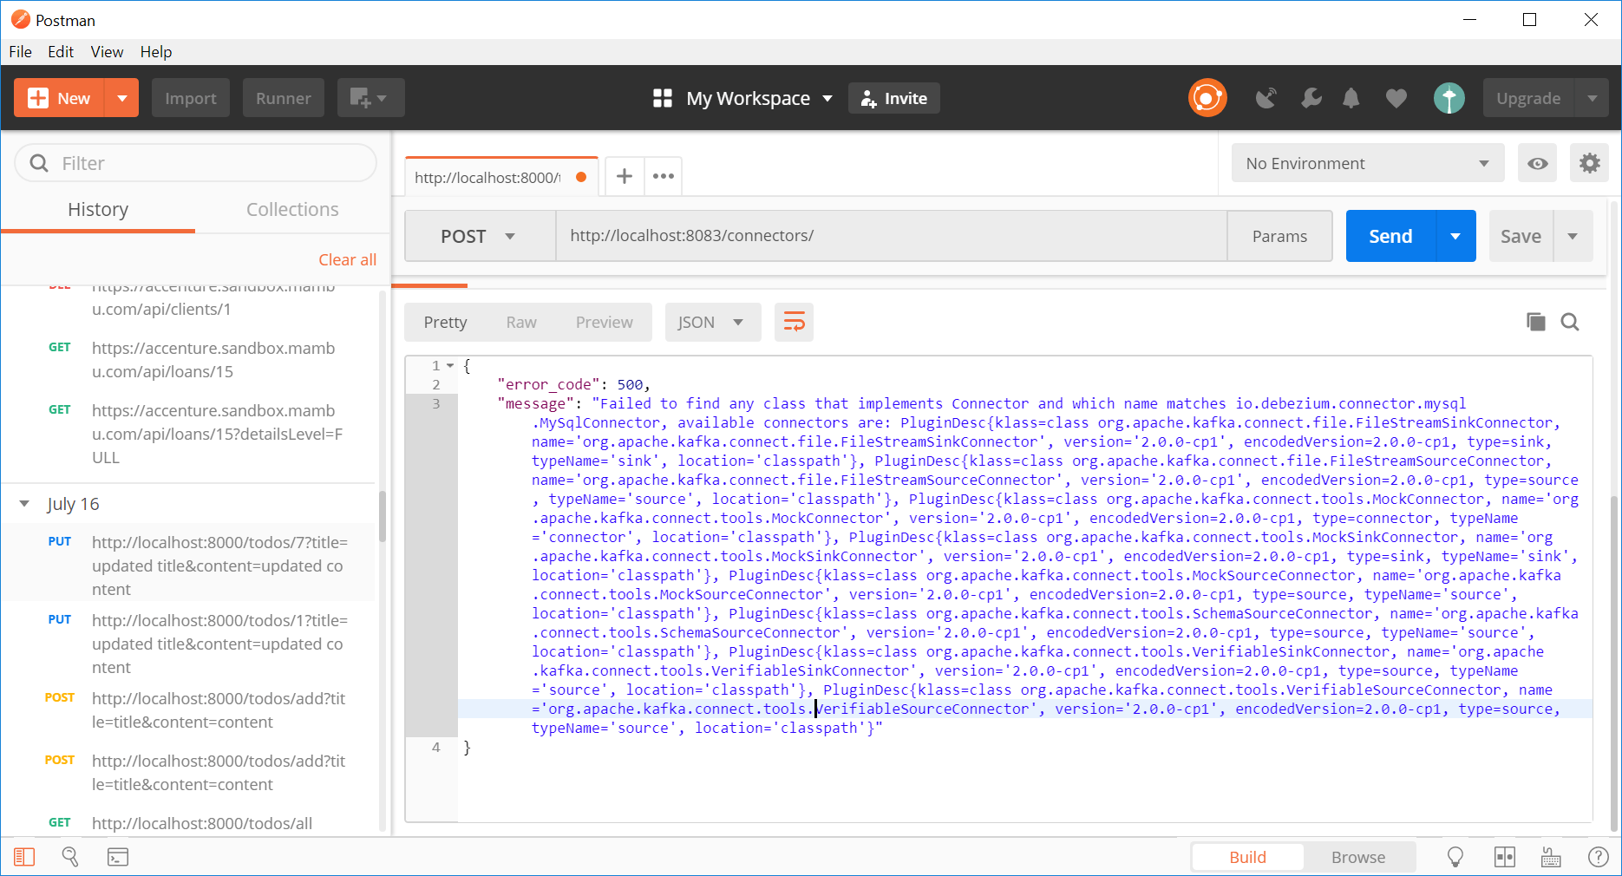Click the Import button
Image resolution: width=1622 pixels, height=876 pixels.
(x=191, y=98)
